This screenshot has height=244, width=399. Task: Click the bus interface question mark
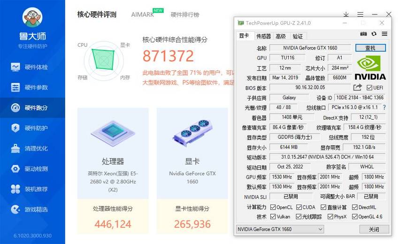384,107
